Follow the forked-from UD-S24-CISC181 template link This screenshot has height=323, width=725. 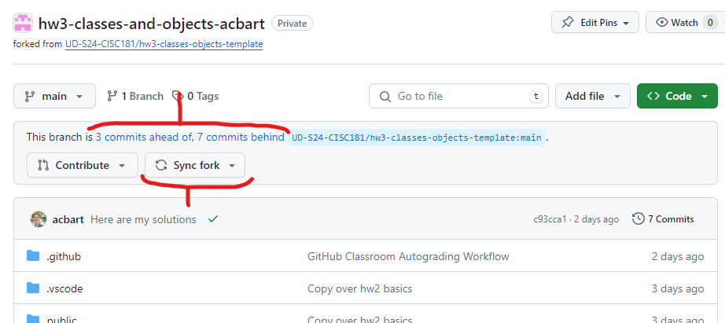(164, 44)
